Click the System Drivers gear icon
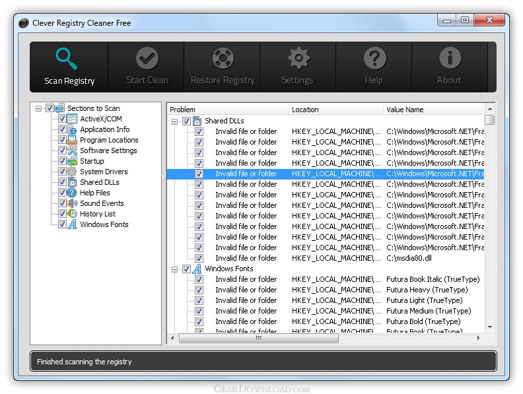 (x=72, y=172)
